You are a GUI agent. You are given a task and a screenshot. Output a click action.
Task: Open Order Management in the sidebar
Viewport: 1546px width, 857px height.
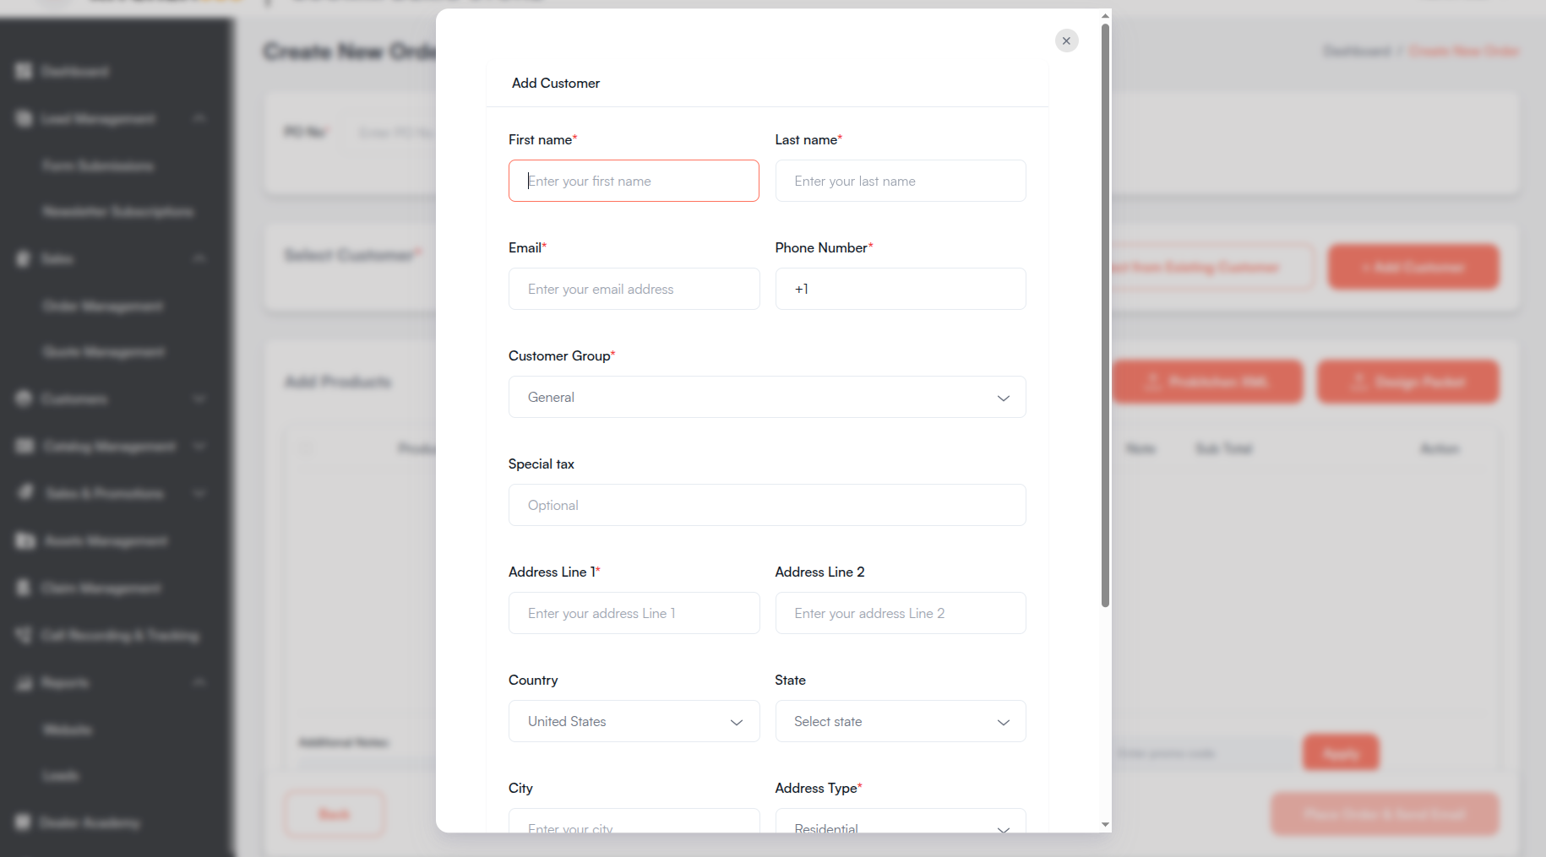(x=103, y=306)
